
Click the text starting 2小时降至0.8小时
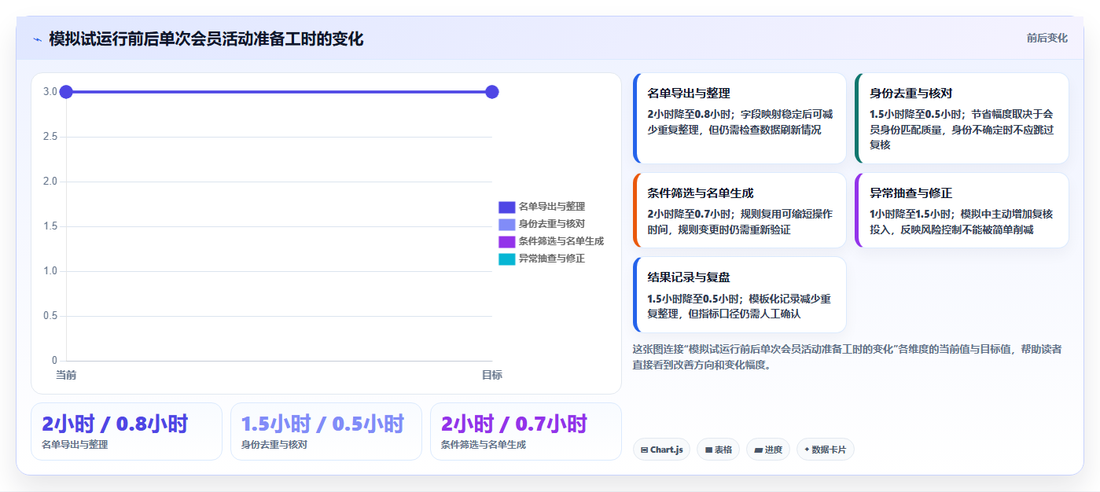click(x=739, y=122)
